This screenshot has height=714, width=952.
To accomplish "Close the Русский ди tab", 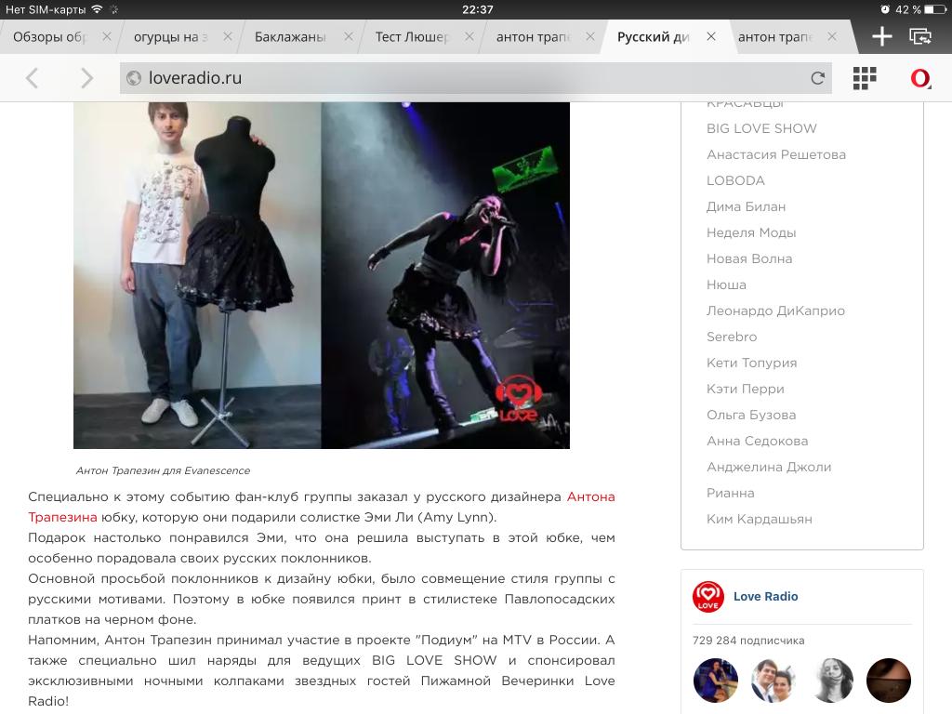I will (x=711, y=36).
